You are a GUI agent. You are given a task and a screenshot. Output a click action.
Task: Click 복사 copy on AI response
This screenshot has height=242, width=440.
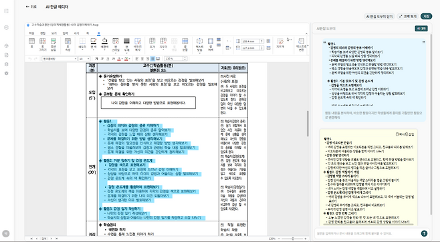[400, 134]
